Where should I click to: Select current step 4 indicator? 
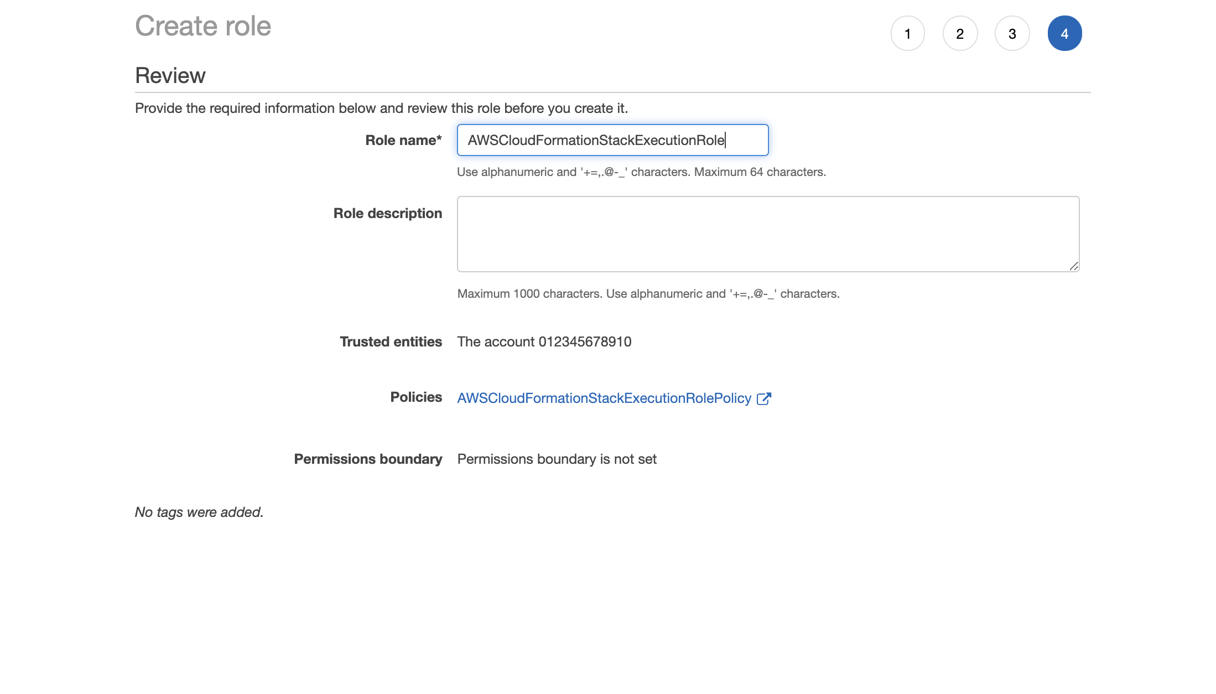click(x=1064, y=33)
